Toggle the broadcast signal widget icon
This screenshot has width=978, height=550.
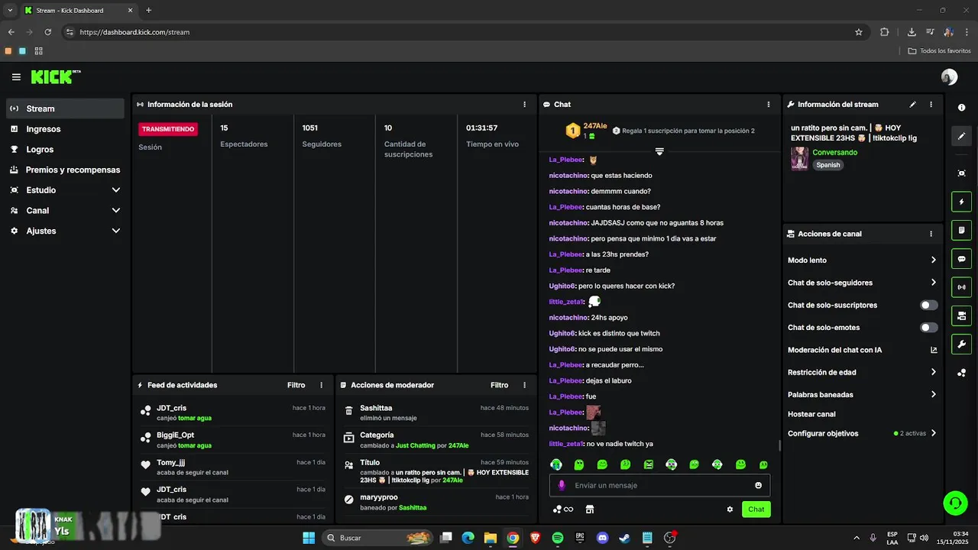click(x=962, y=287)
